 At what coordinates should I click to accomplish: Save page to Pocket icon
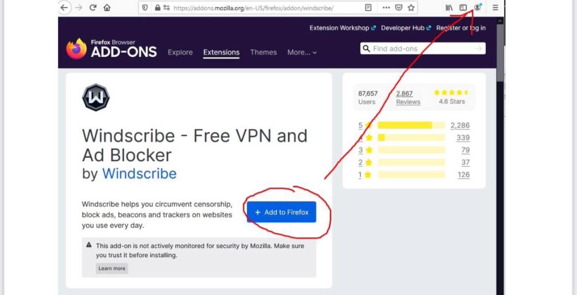pyautogui.click(x=398, y=7)
